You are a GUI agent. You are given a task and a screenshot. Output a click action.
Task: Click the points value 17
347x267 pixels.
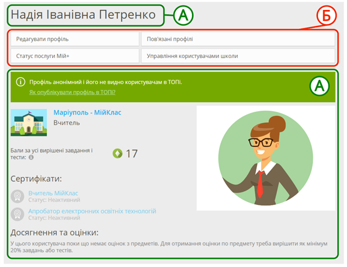pos(132,153)
